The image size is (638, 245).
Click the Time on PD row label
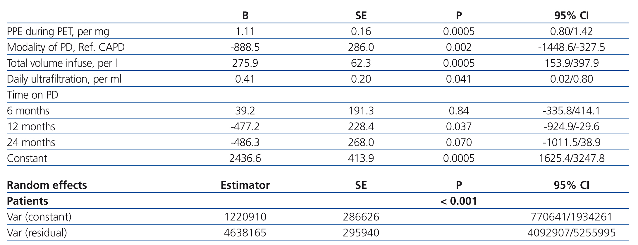click(32, 95)
